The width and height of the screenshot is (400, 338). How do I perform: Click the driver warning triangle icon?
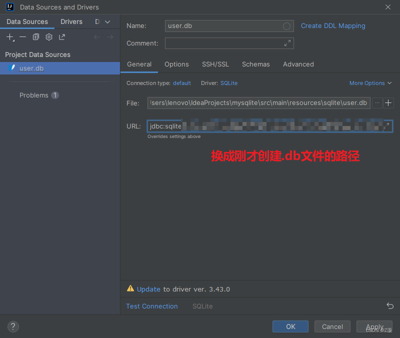130,288
